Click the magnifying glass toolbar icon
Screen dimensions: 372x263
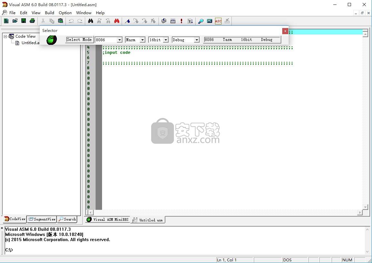point(201,21)
